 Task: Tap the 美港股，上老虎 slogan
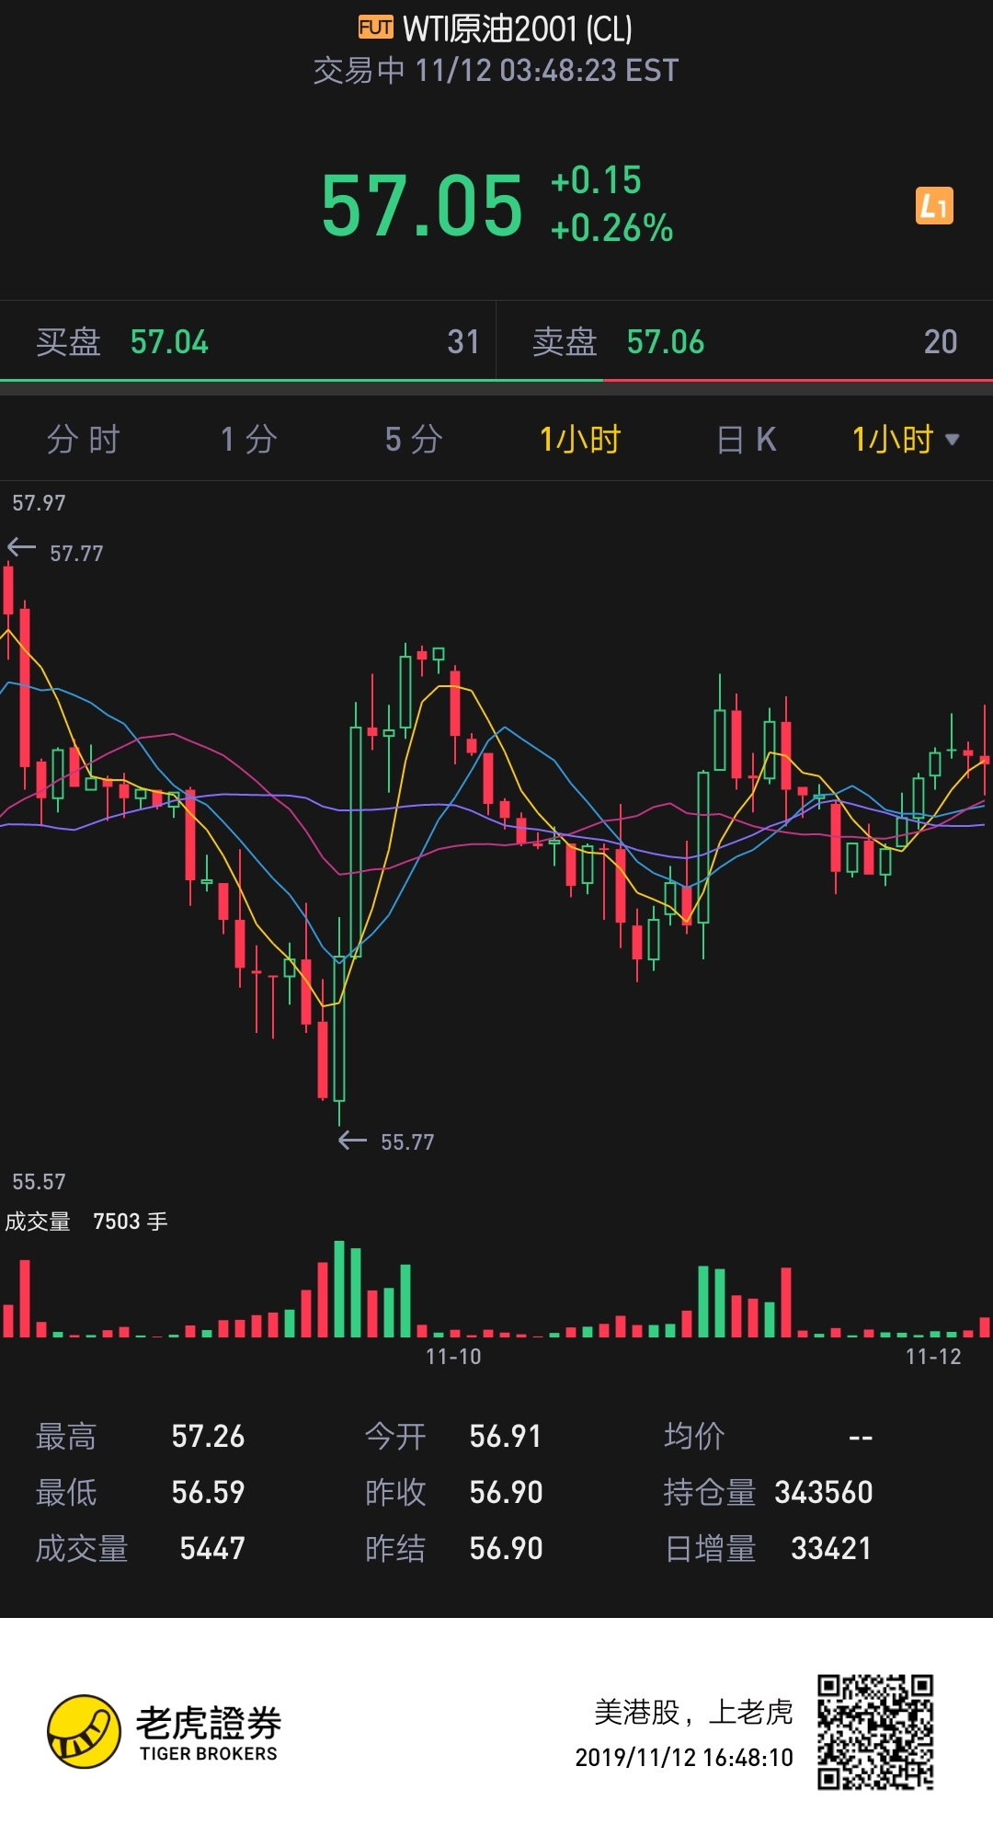coord(693,1712)
